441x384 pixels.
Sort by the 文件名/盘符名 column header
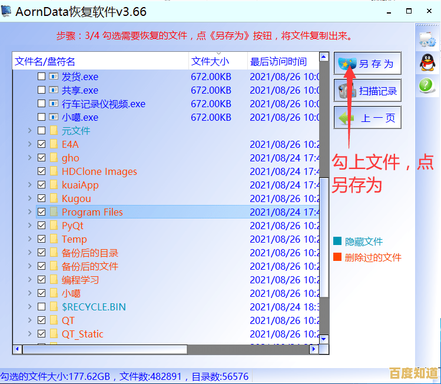101,61
